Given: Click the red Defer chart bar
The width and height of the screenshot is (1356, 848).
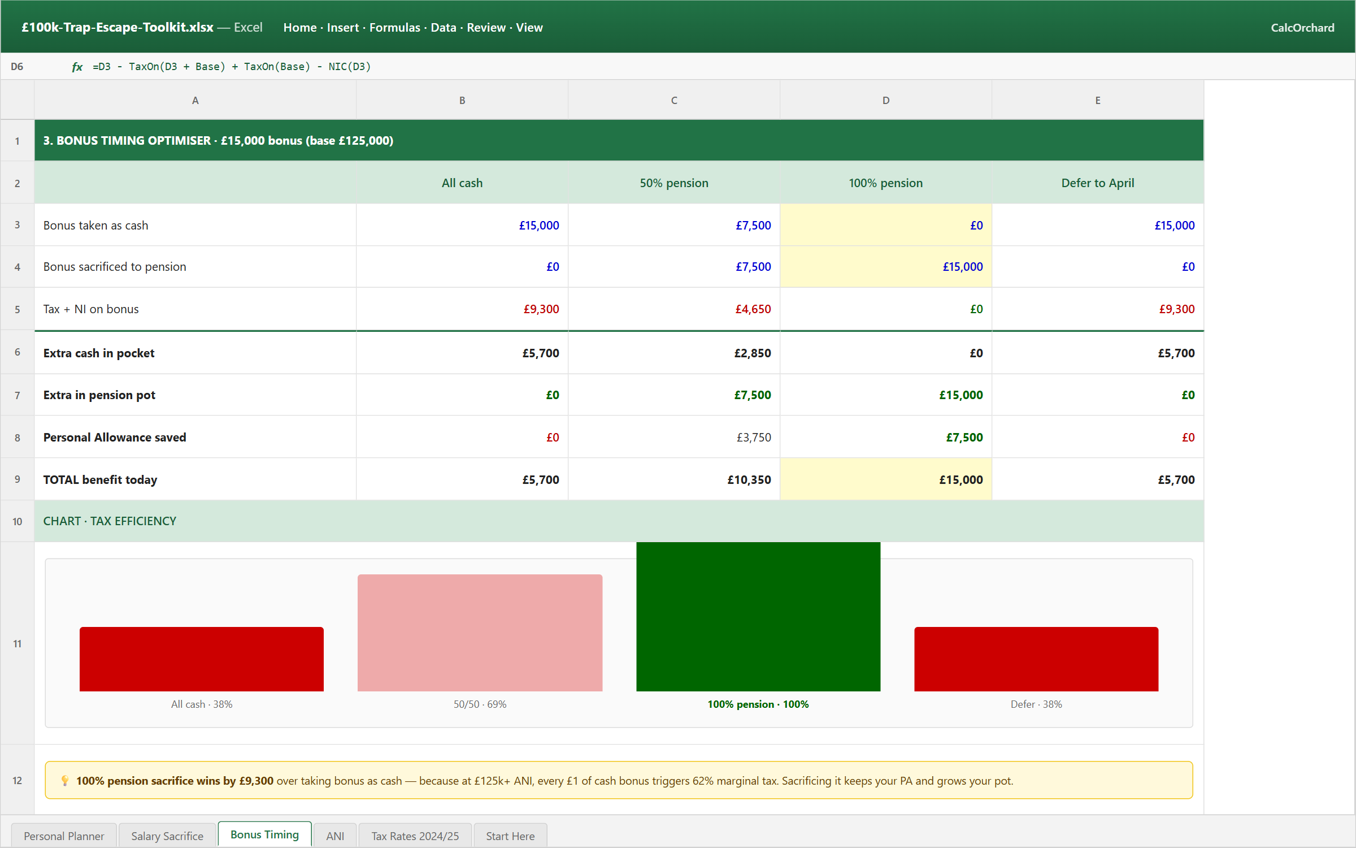Looking at the screenshot, I should click(1036, 659).
